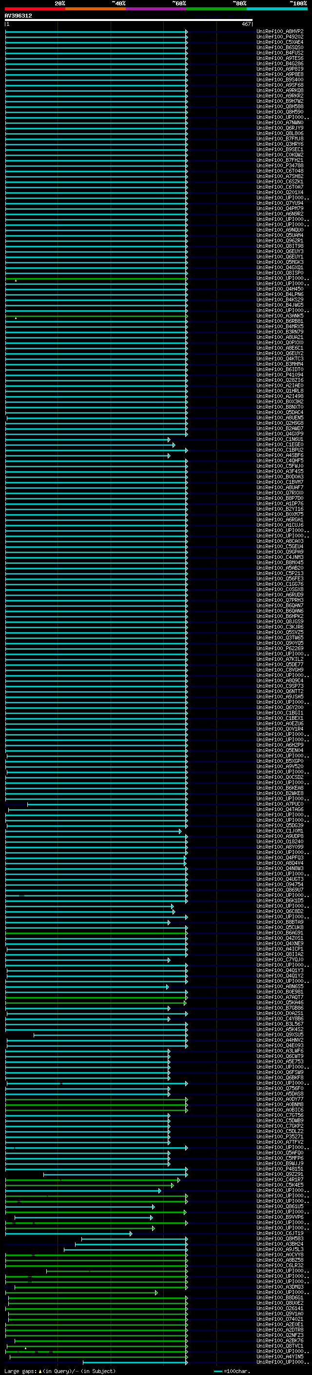Image resolution: width=312 pixels, height=1375 pixels.
Task: Select UniRef100_A6N9R2 label
Action: coord(280,214)
